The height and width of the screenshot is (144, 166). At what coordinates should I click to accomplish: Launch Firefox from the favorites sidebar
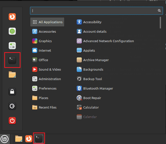click(x=12, y=17)
